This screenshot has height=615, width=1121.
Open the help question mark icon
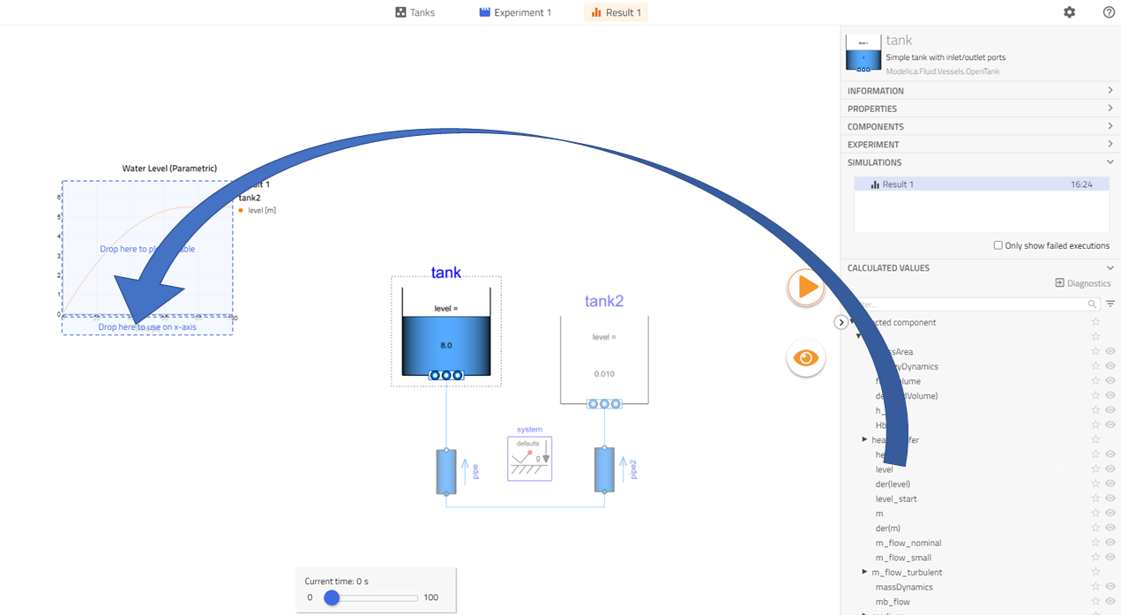point(1109,12)
